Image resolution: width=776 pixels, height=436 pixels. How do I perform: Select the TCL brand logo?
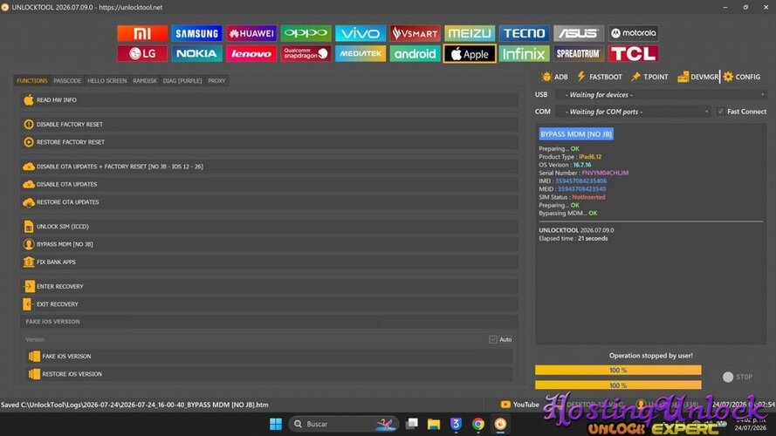click(x=634, y=53)
